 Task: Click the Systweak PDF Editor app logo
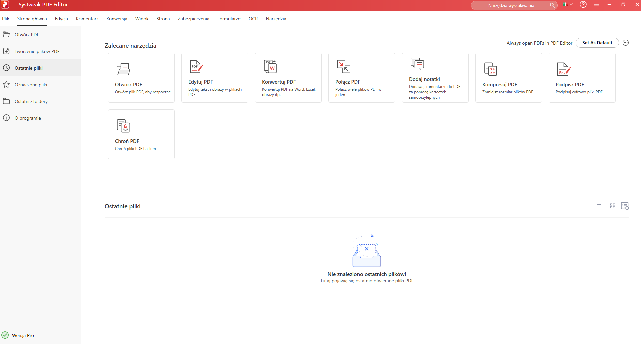point(5,5)
